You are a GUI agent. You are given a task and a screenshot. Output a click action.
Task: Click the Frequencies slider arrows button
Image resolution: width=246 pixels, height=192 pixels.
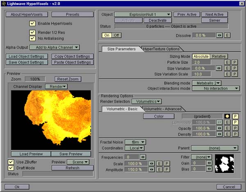tap(143, 157)
